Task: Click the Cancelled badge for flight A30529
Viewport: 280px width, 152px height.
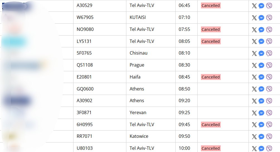Action: 211,6
